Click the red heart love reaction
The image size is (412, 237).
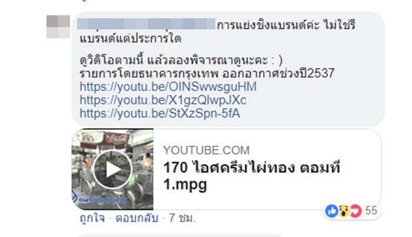pos(355,210)
